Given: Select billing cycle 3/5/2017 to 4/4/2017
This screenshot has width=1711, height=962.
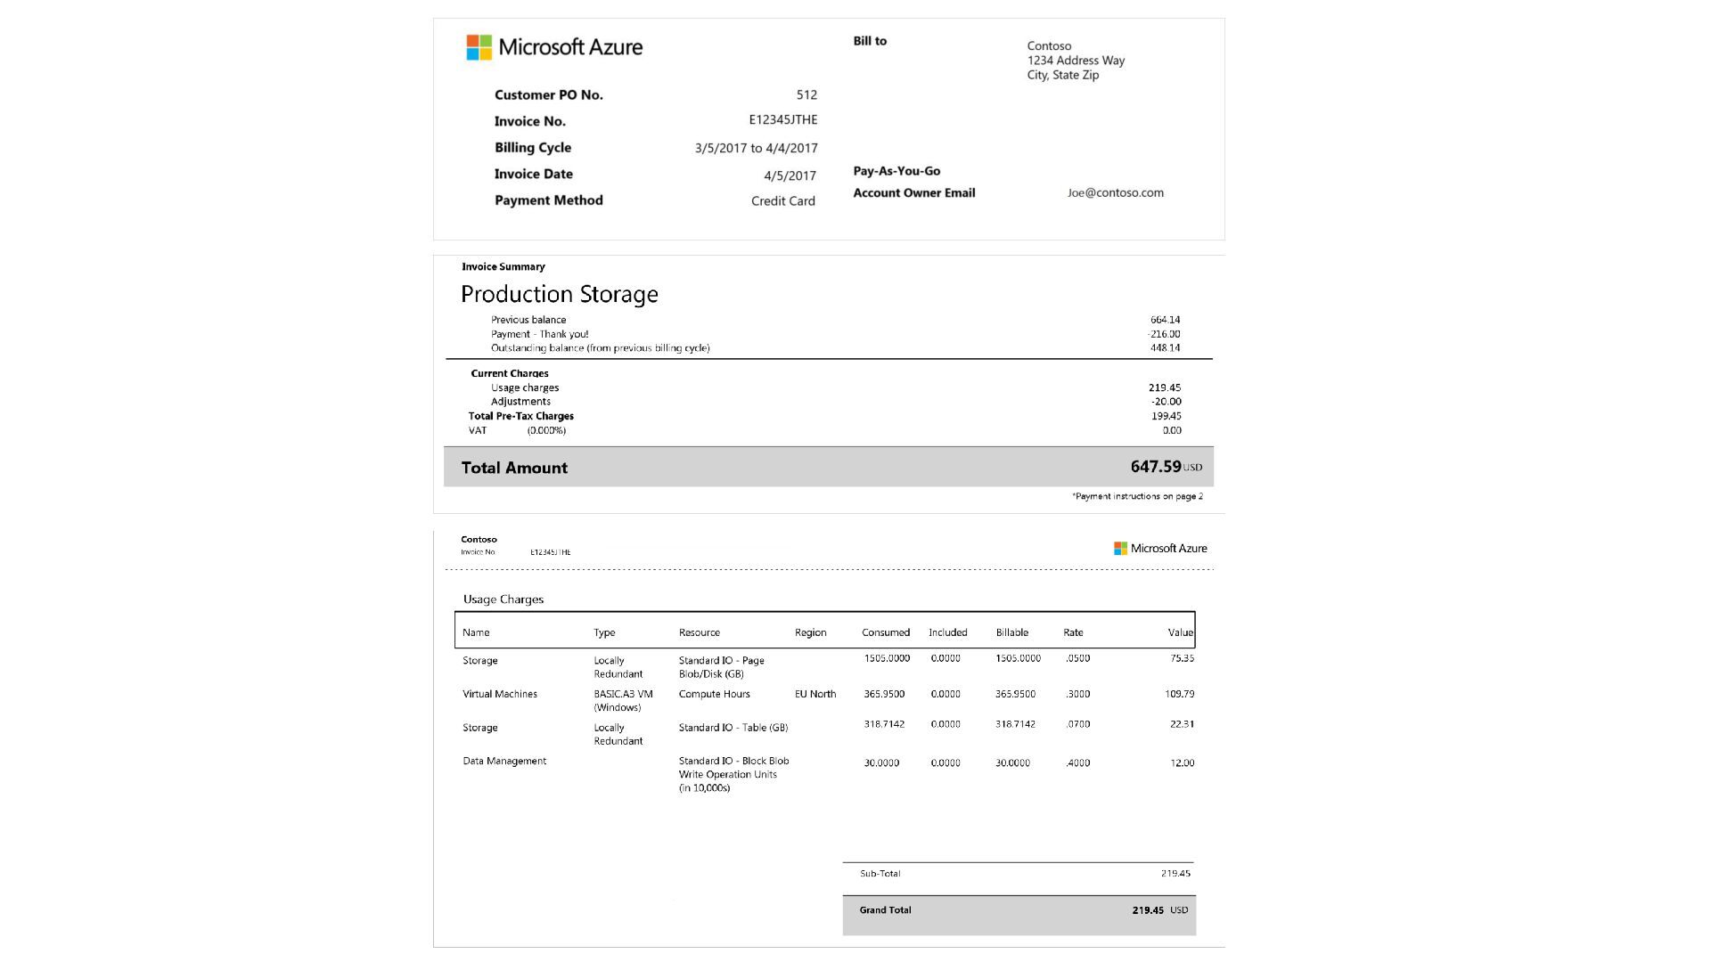Looking at the screenshot, I should [756, 149].
